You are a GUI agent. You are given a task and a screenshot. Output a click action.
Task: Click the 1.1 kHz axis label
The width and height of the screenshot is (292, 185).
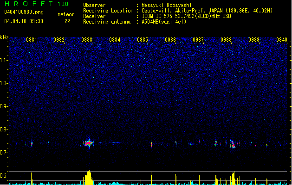point(4,60)
